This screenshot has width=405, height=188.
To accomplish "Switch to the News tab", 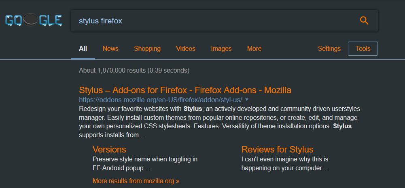I will pos(110,48).
